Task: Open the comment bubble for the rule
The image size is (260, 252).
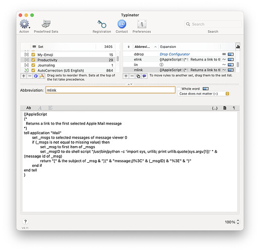Action: (x=144, y=76)
